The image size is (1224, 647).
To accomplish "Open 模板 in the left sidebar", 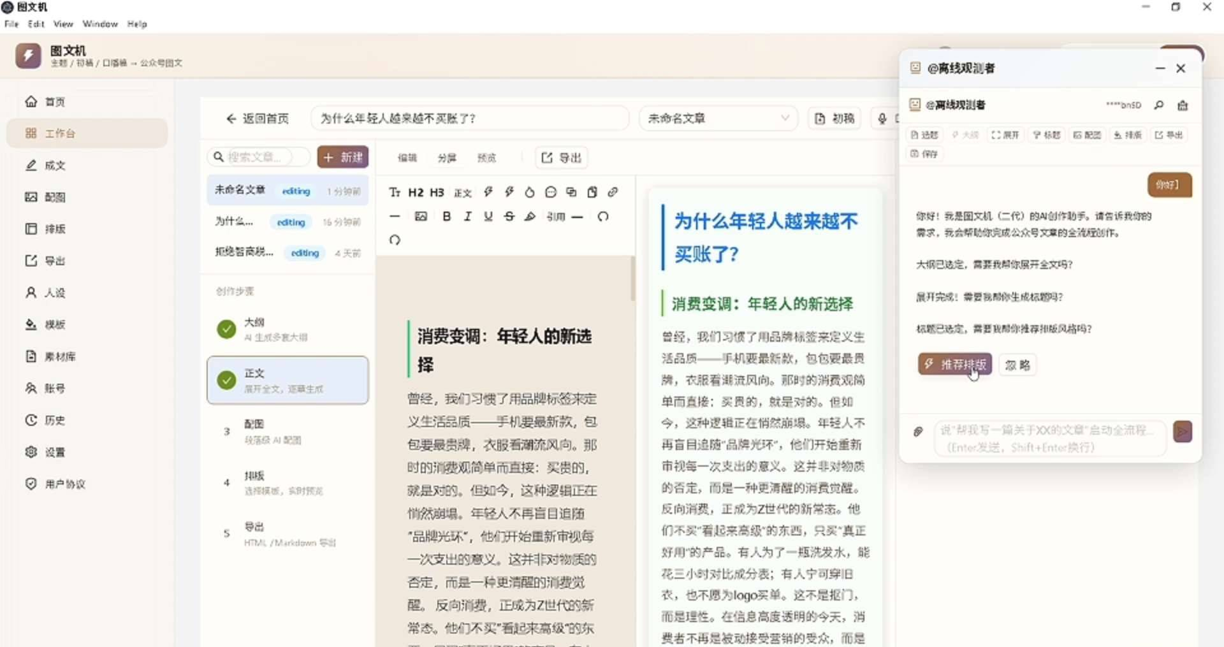I will (x=87, y=324).
